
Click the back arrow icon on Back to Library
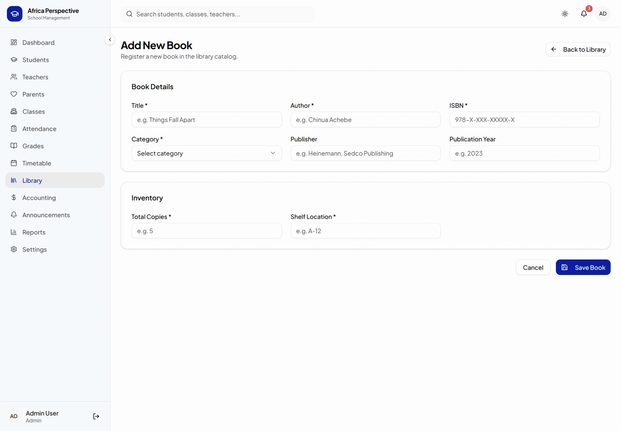click(x=554, y=49)
